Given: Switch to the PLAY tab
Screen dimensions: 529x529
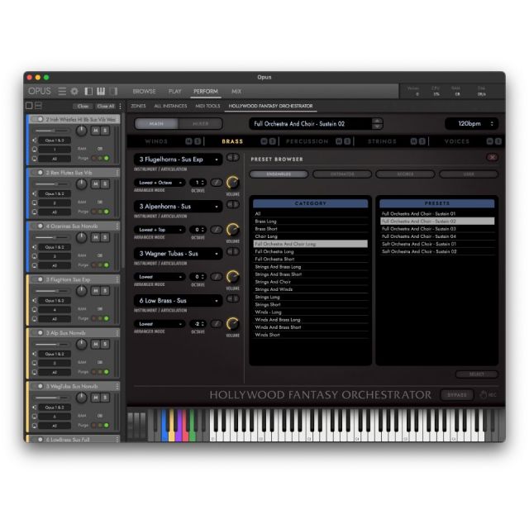Looking at the screenshot, I should [174, 91].
